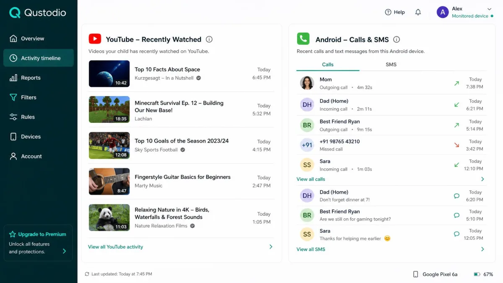Screen dimensions: 503x283
Task: Click the Nature Relaxation Films verified badge
Action: (x=192, y=226)
